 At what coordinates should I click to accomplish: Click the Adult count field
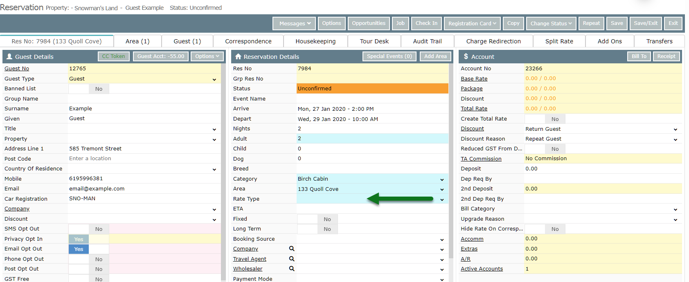[x=372, y=139]
